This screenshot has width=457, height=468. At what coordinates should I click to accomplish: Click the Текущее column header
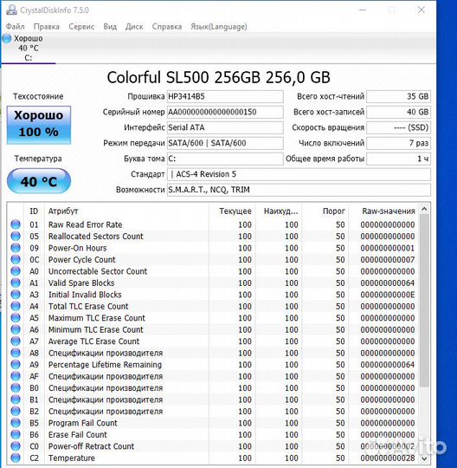pyautogui.click(x=232, y=211)
